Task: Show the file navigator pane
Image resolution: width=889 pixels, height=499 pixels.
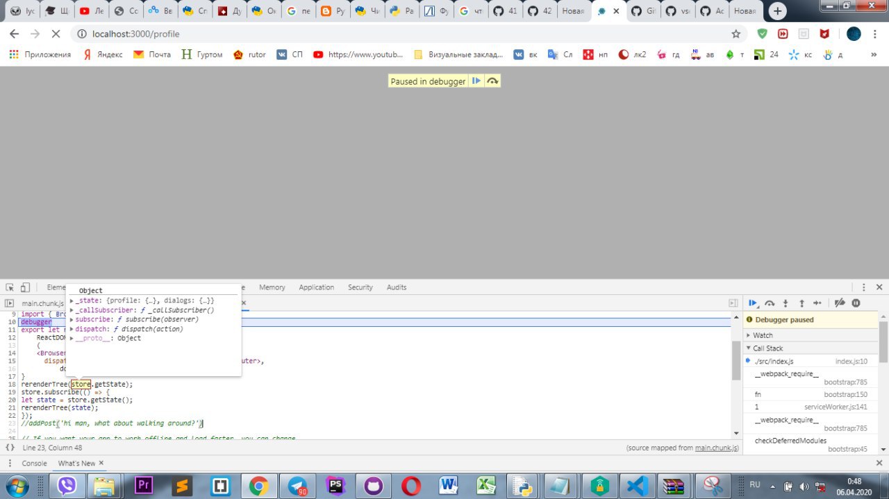Action: click(10, 303)
